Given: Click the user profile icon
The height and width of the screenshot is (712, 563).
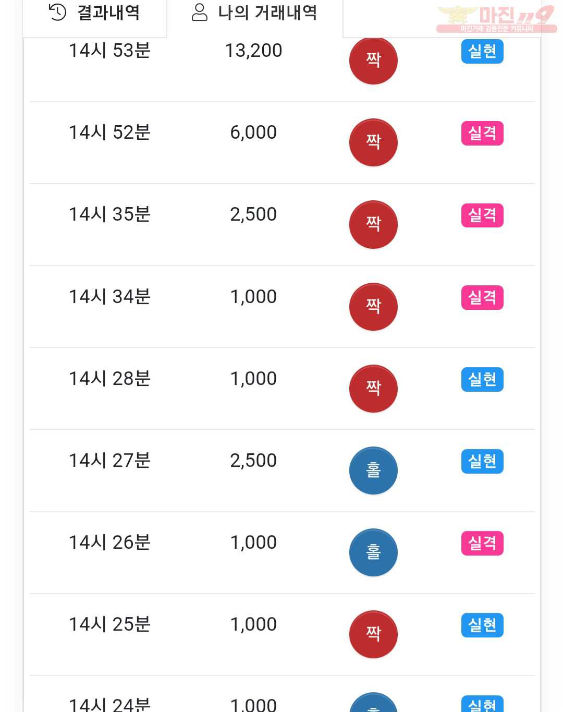Looking at the screenshot, I should [200, 12].
